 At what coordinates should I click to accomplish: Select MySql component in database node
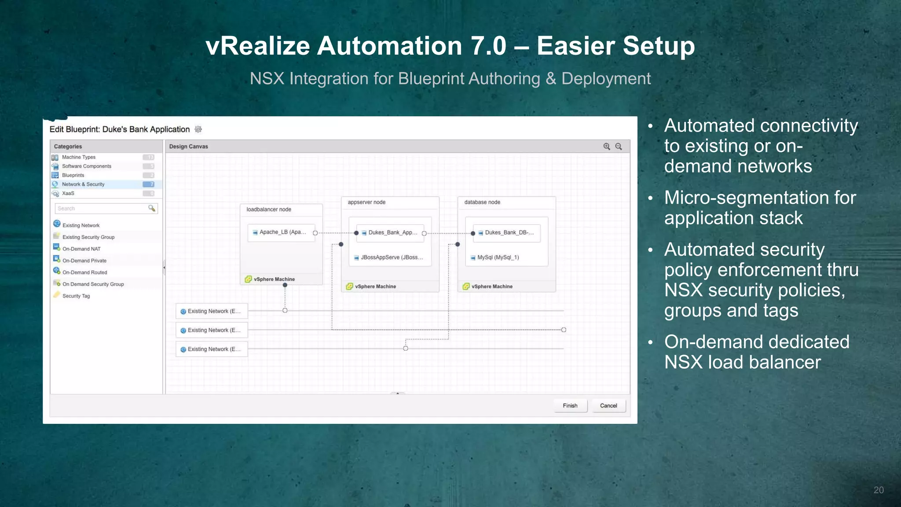coord(497,257)
